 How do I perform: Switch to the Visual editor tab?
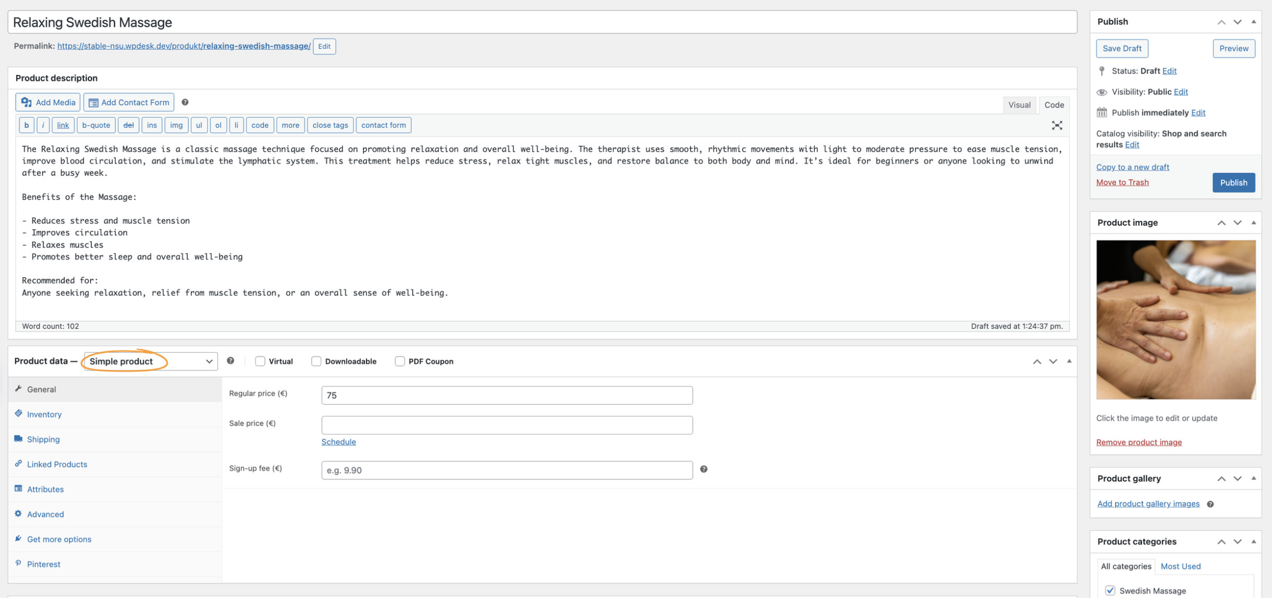[1019, 105]
